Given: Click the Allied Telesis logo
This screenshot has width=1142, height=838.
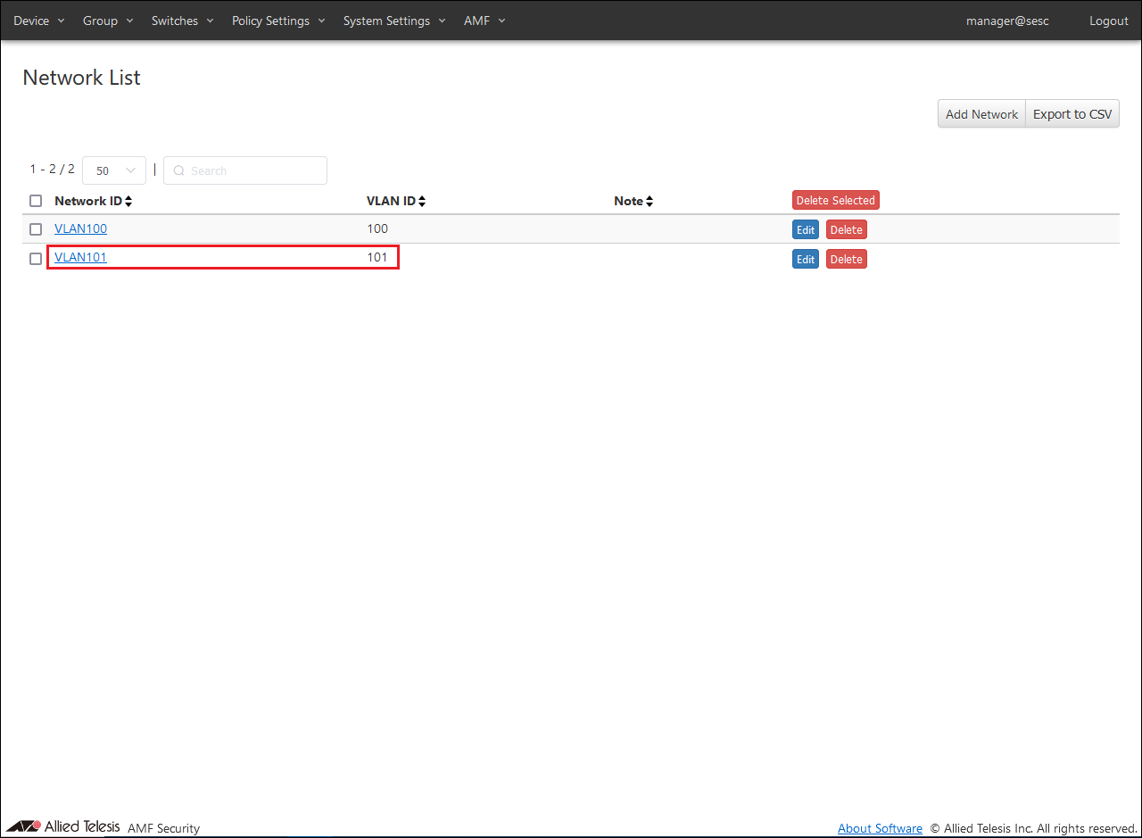Looking at the screenshot, I should pos(62,826).
